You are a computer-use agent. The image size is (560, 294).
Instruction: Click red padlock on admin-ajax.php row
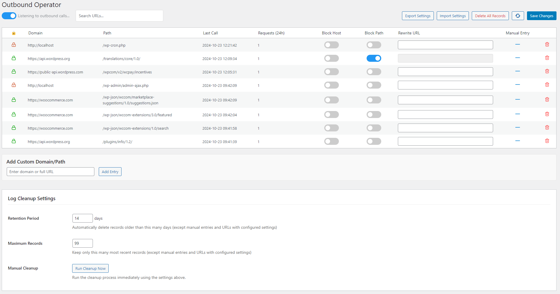[14, 85]
